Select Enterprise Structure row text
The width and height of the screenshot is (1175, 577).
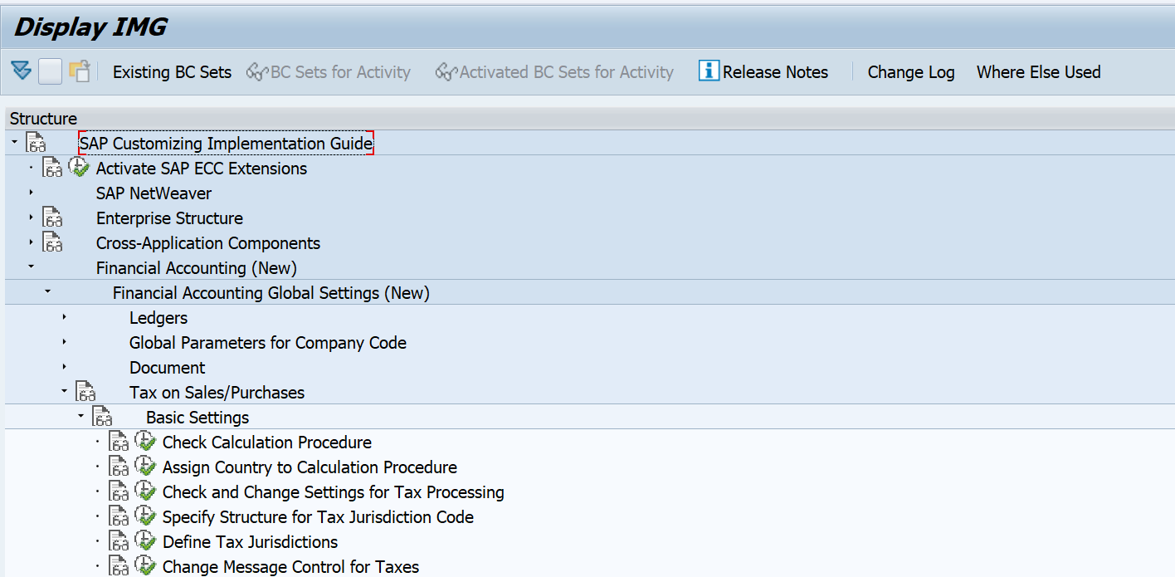(x=169, y=218)
